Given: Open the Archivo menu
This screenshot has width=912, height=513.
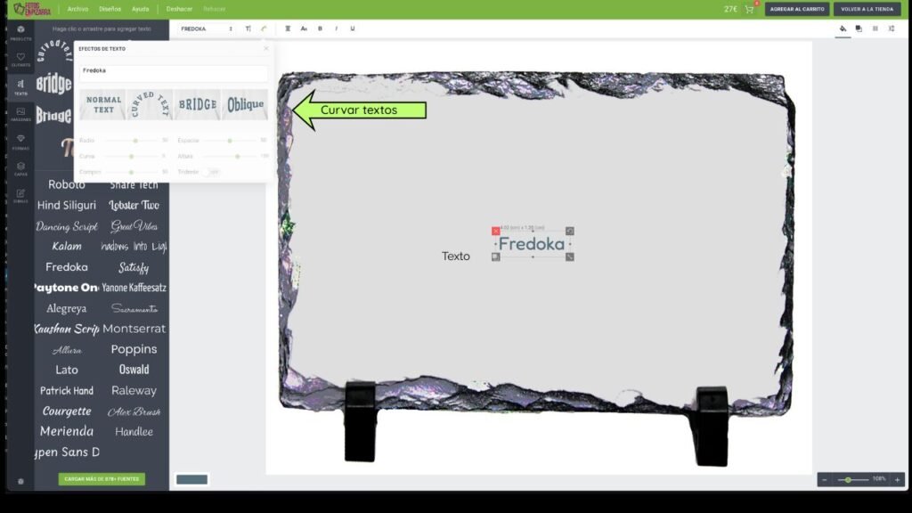Looking at the screenshot, I should pyautogui.click(x=77, y=9).
